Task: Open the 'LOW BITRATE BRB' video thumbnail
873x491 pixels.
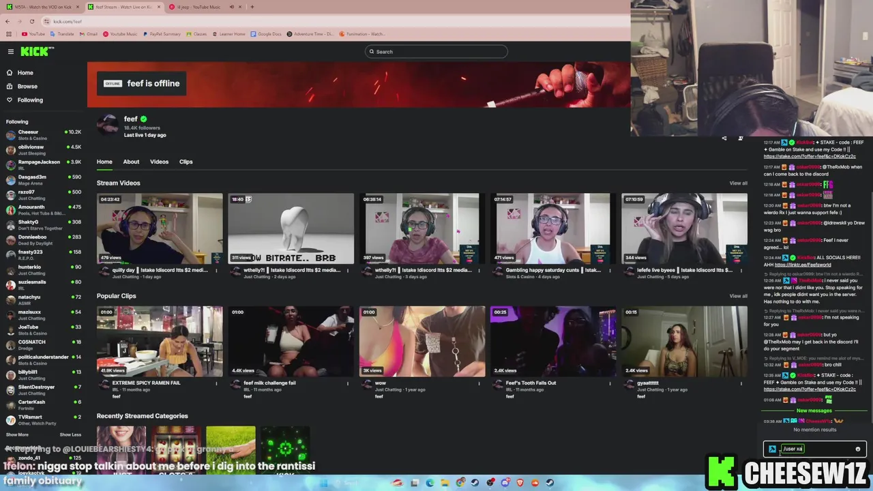Action: point(291,228)
